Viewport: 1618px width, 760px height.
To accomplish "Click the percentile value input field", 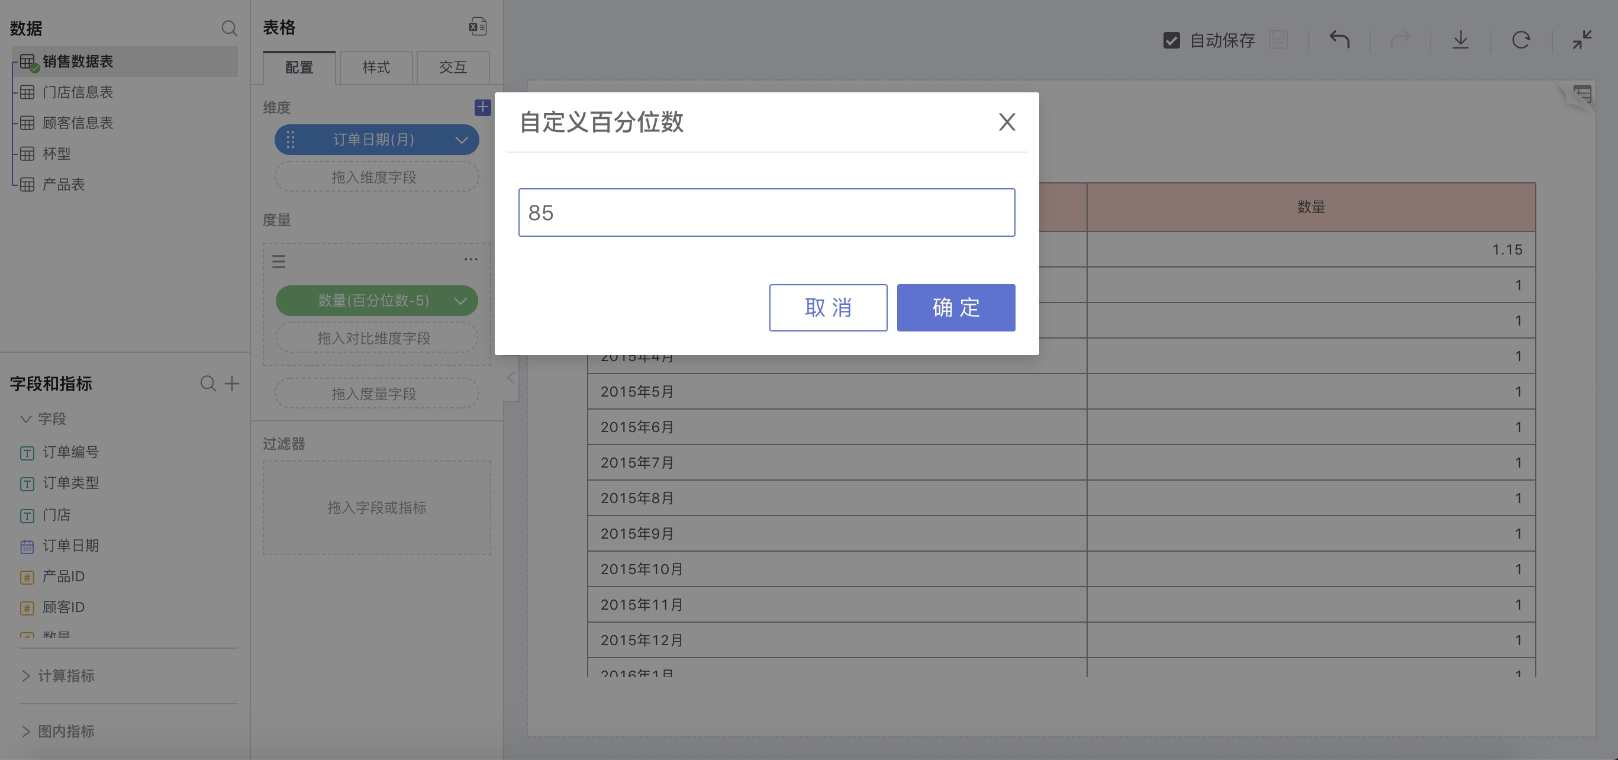I will click(766, 212).
